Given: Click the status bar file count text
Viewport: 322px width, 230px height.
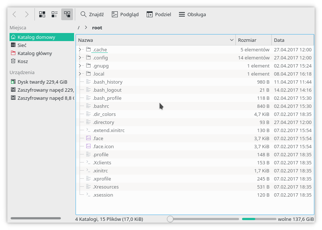Looking at the screenshot, I should click(x=109, y=219).
